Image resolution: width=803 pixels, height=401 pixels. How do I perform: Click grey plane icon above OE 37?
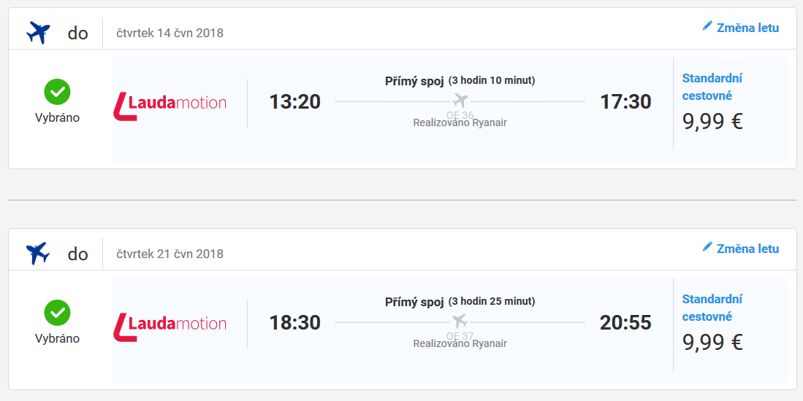[460, 322]
